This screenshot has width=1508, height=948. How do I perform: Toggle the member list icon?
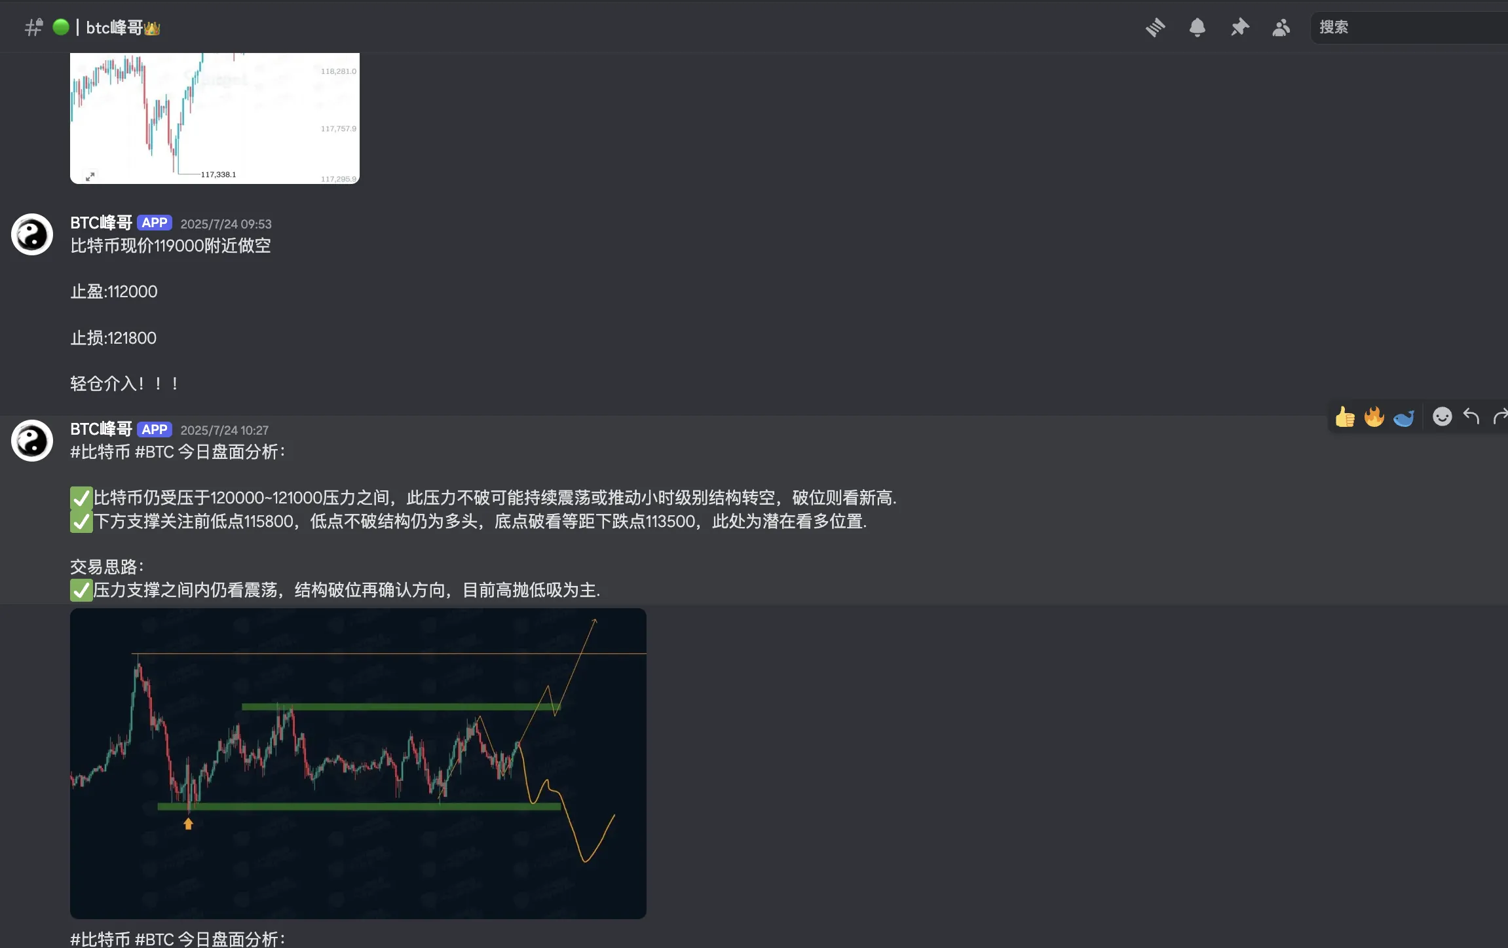(x=1281, y=27)
